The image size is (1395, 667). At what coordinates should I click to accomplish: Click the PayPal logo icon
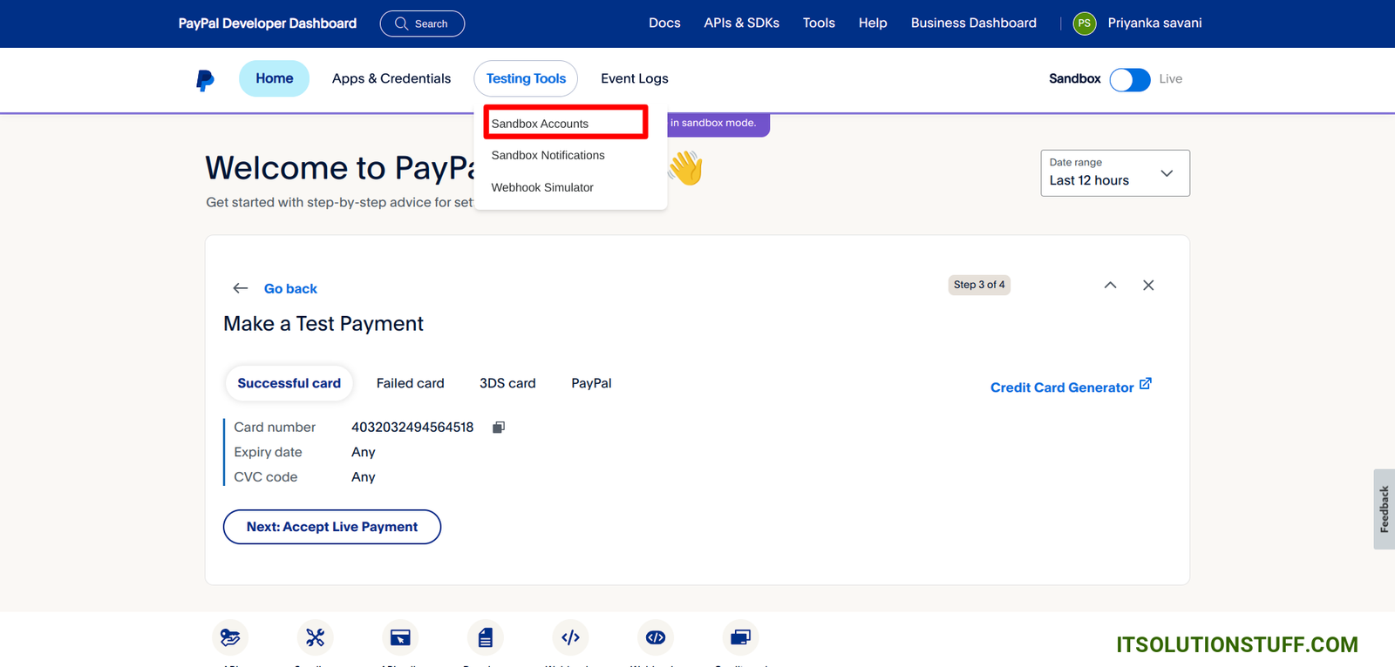coord(205,79)
